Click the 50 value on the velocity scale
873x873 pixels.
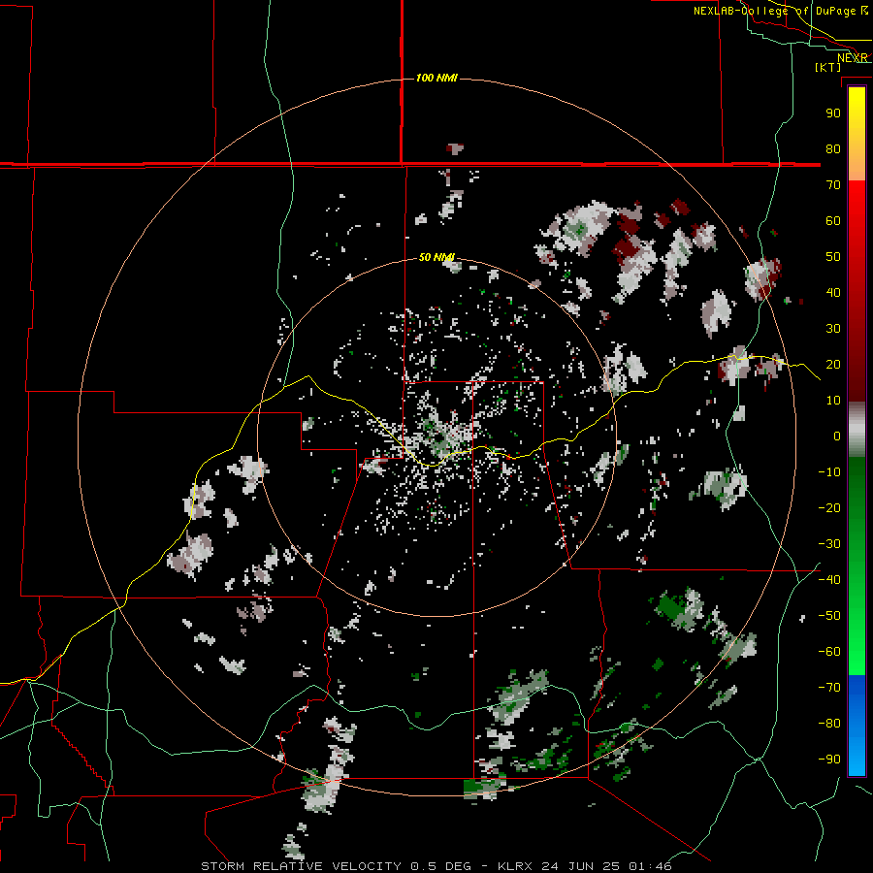tap(833, 257)
